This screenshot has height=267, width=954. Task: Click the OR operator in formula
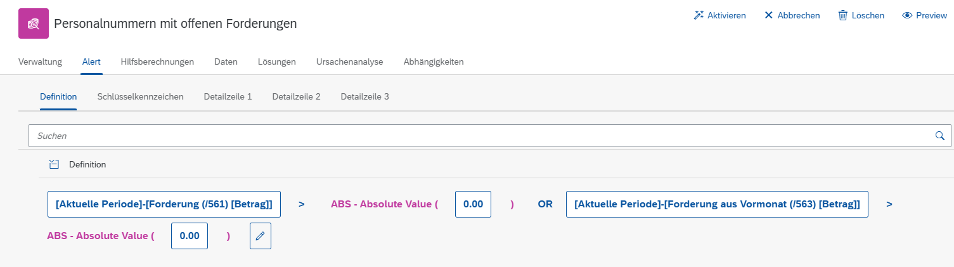pyautogui.click(x=545, y=204)
